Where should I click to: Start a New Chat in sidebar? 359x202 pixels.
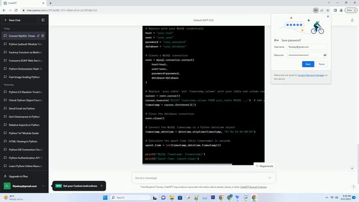coord(20,20)
